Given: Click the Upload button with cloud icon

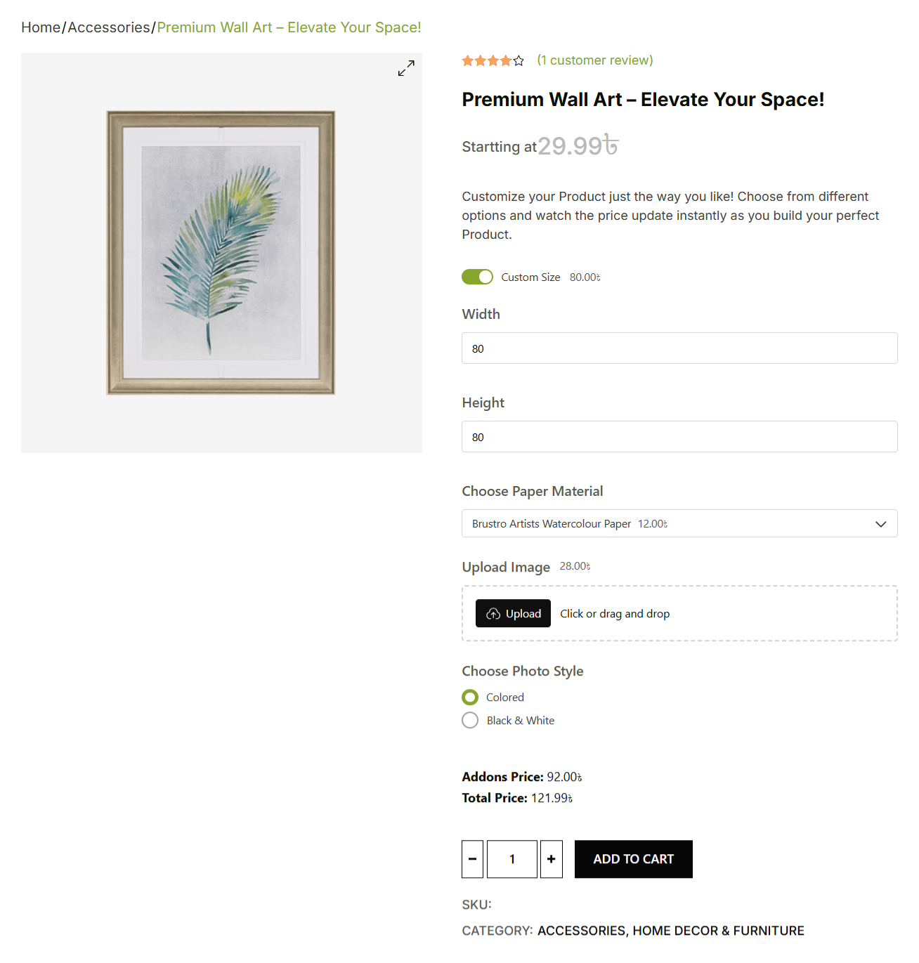Looking at the screenshot, I should point(513,613).
